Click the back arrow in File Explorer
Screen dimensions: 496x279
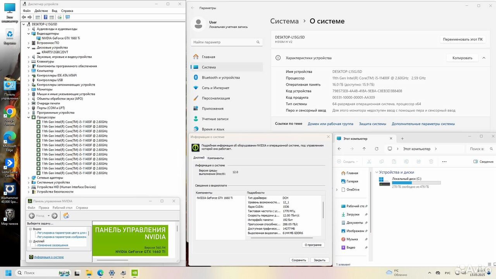(x=339, y=149)
